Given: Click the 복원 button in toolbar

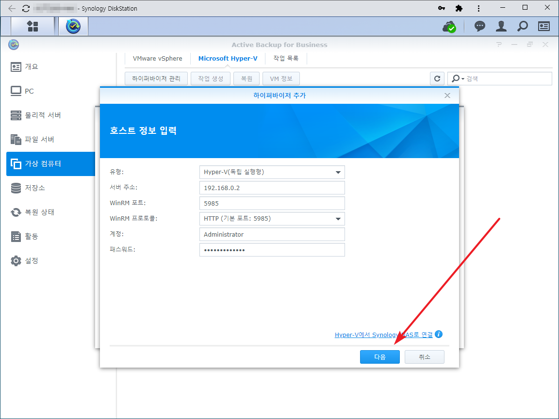Looking at the screenshot, I should coord(247,79).
